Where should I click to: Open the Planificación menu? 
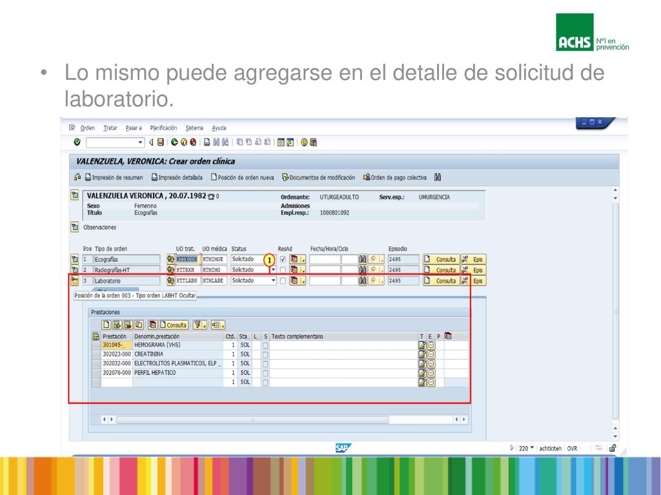tap(163, 128)
